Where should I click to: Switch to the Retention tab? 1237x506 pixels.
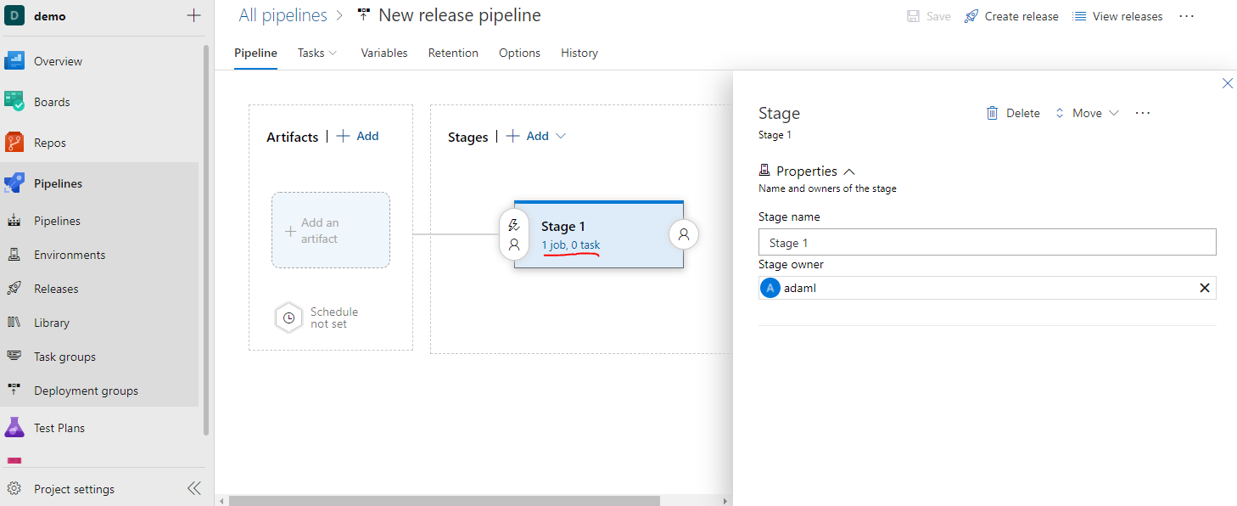coord(453,53)
